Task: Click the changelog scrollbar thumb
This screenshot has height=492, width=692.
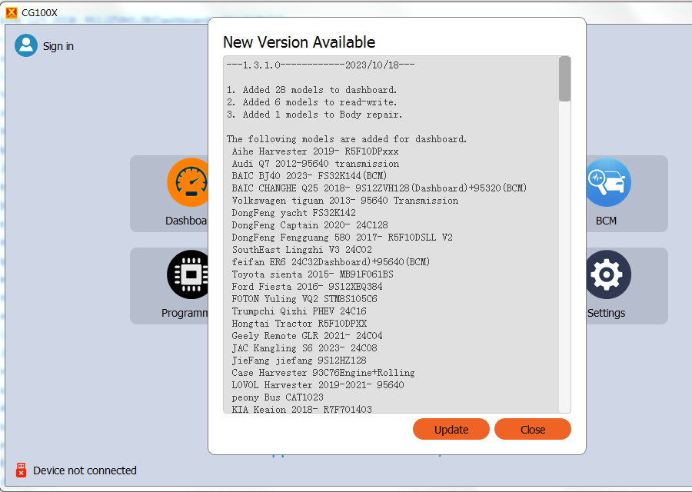Action: (564, 78)
